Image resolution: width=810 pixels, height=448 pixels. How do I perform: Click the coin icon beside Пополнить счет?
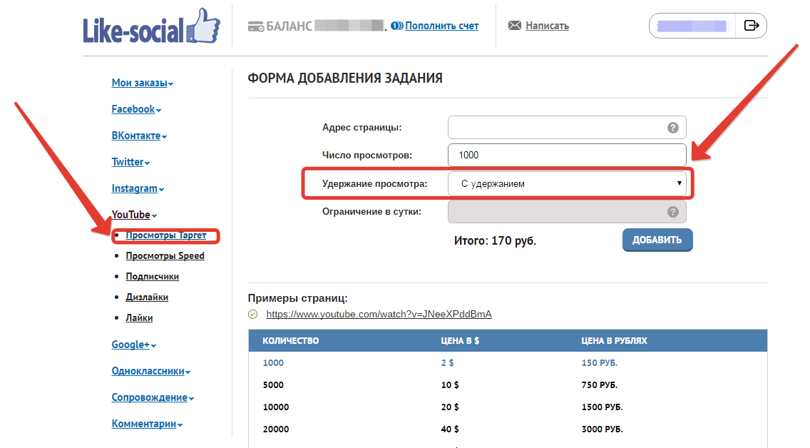[x=396, y=25]
